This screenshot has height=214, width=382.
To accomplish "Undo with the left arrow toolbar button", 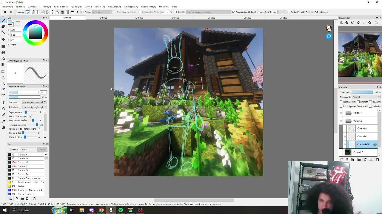I will tap(5, 12).
